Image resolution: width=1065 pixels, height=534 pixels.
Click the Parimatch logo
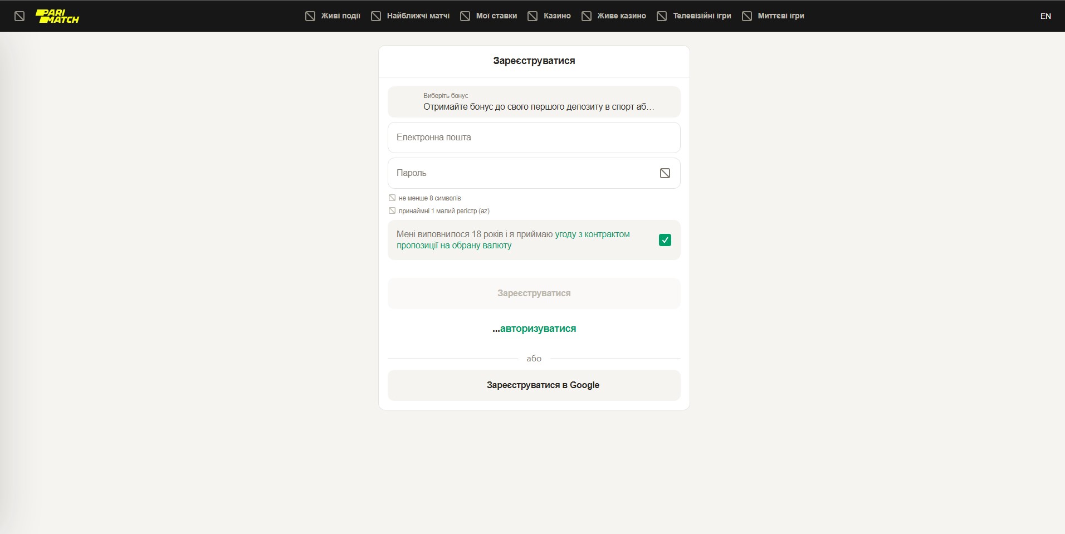(57, 16)
